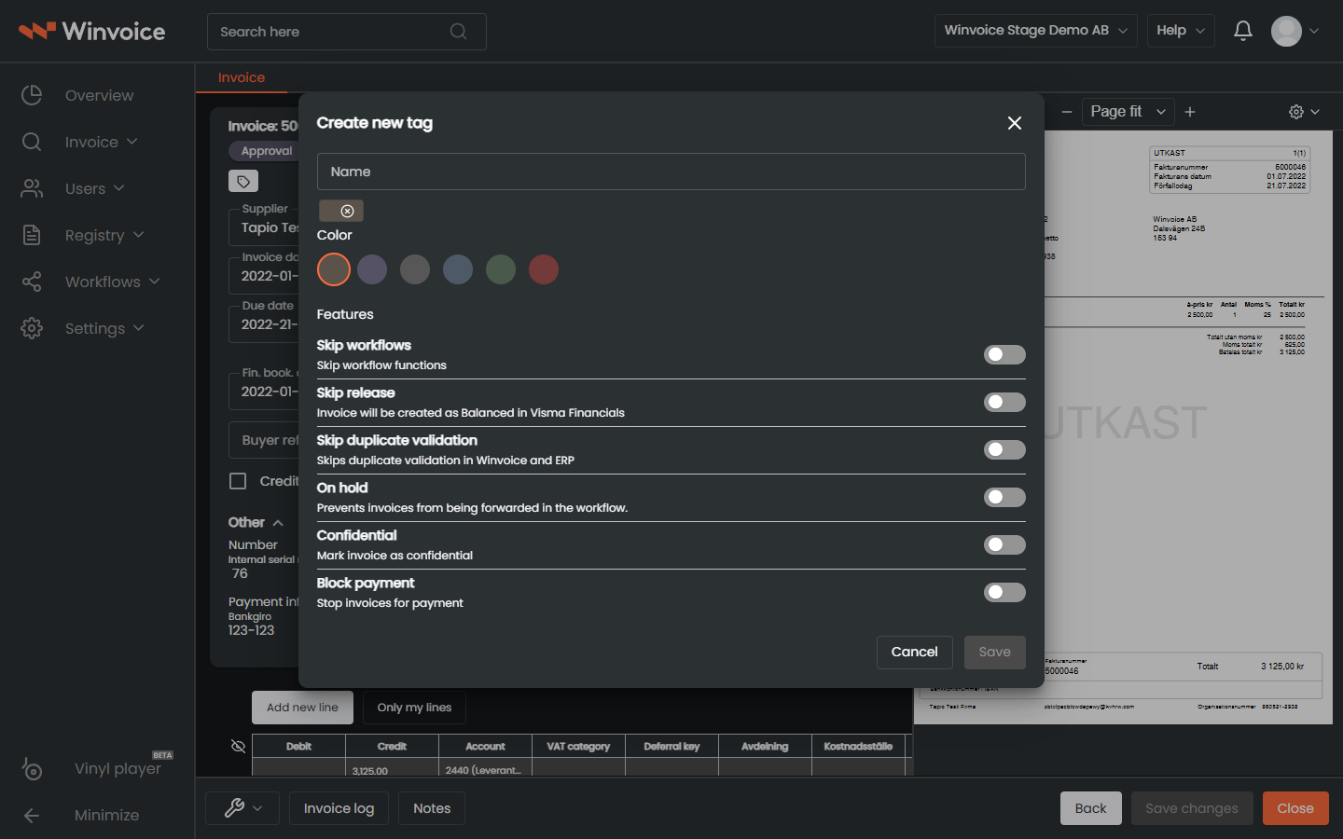Toggle Skip workflows switch
1343x839 pixels.
coord(1004,354)
